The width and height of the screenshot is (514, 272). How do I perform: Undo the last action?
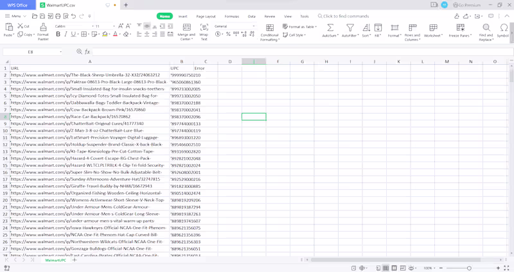coord(73,16)
